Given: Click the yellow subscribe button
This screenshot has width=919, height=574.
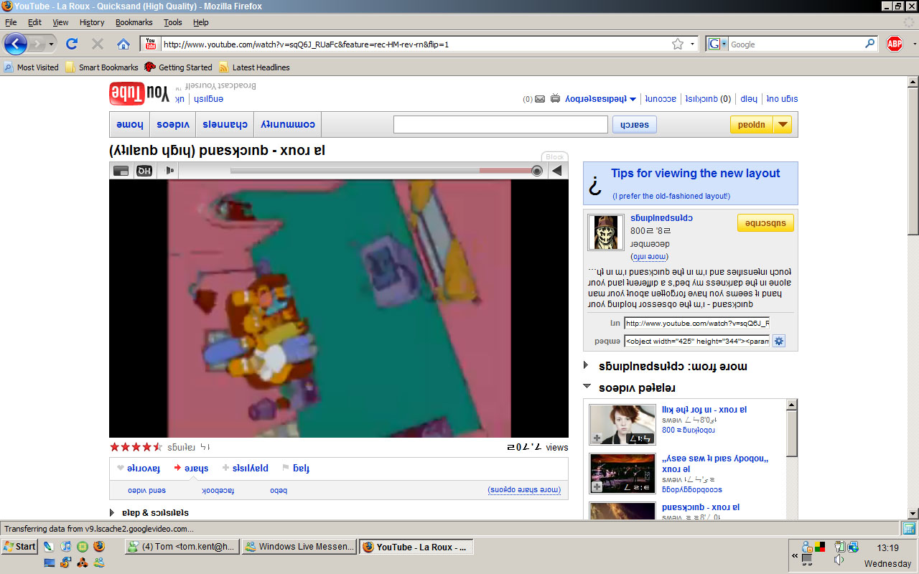Looking at the screenshot, I should click(765, 223).
